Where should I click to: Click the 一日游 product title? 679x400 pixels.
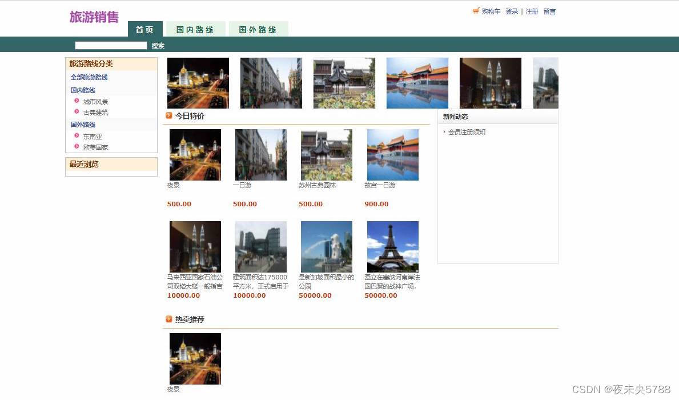[242, 185]
